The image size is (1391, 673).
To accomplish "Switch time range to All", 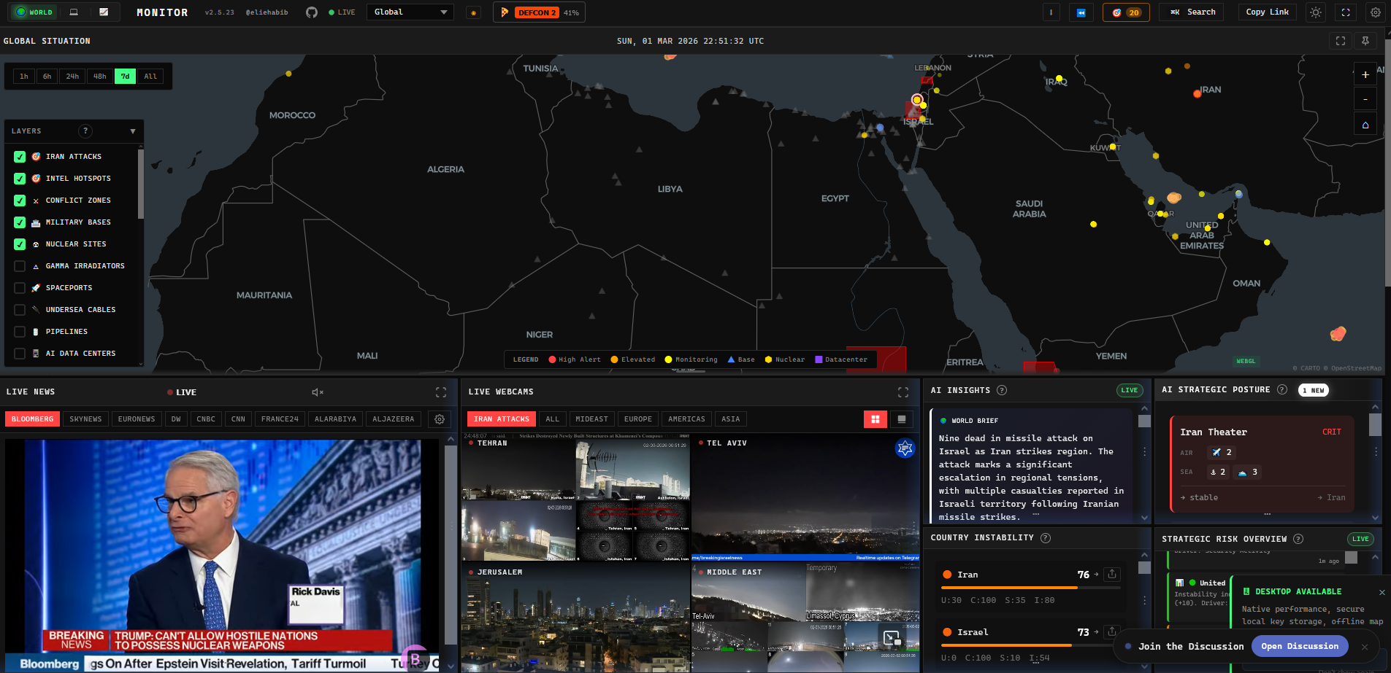I will pyautogui.click(x=150, y=77).
